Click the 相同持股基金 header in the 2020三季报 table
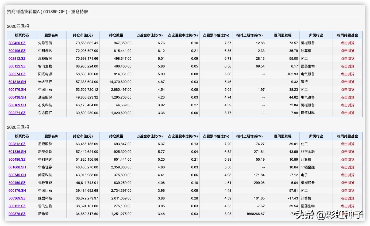 tap(348, 136)
